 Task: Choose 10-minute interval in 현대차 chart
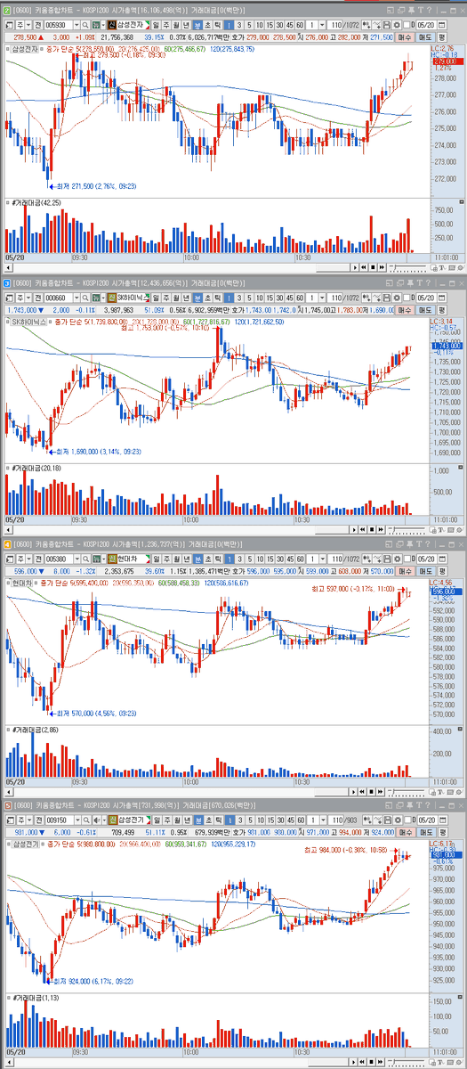[x=258, y=557]
